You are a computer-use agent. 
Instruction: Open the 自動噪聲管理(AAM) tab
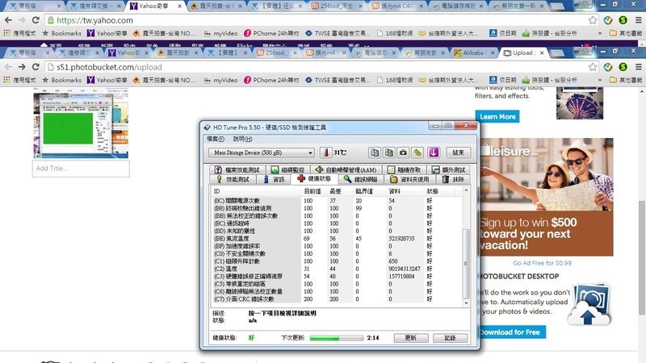(345, 169)
